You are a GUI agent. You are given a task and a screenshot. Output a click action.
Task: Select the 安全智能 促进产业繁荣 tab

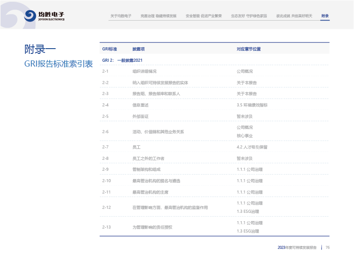[x=203, y=16]
